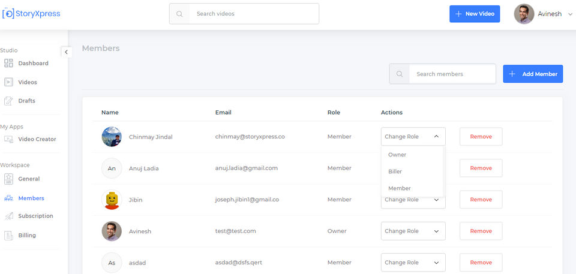
Task: Remove Anuj Ladia from members
Action: (481, 168)
